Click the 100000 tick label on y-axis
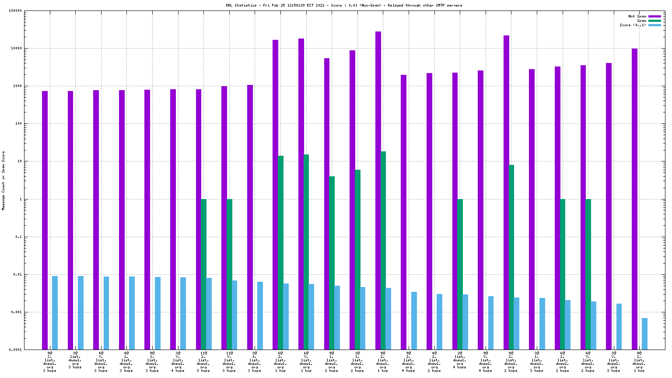672x378 pixels. tap(15, 10)
